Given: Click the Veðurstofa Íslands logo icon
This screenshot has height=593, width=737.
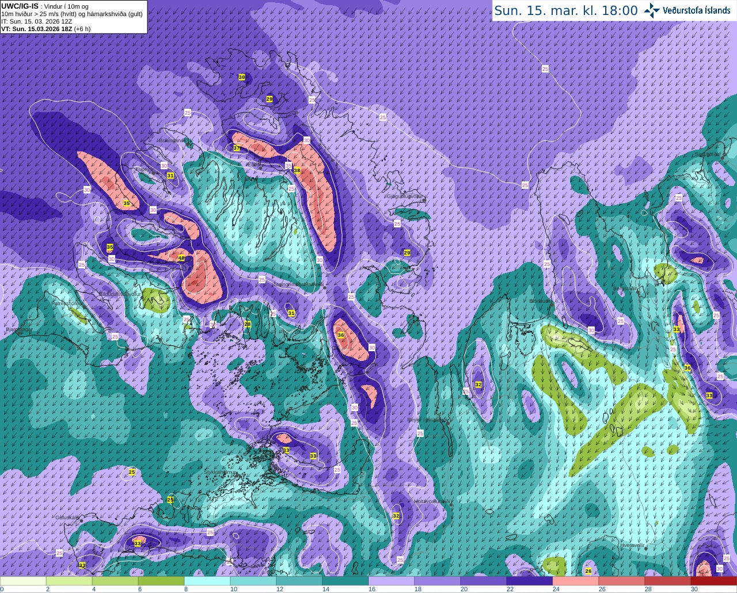Looking at the screenshot, I should tap(651, 10).
